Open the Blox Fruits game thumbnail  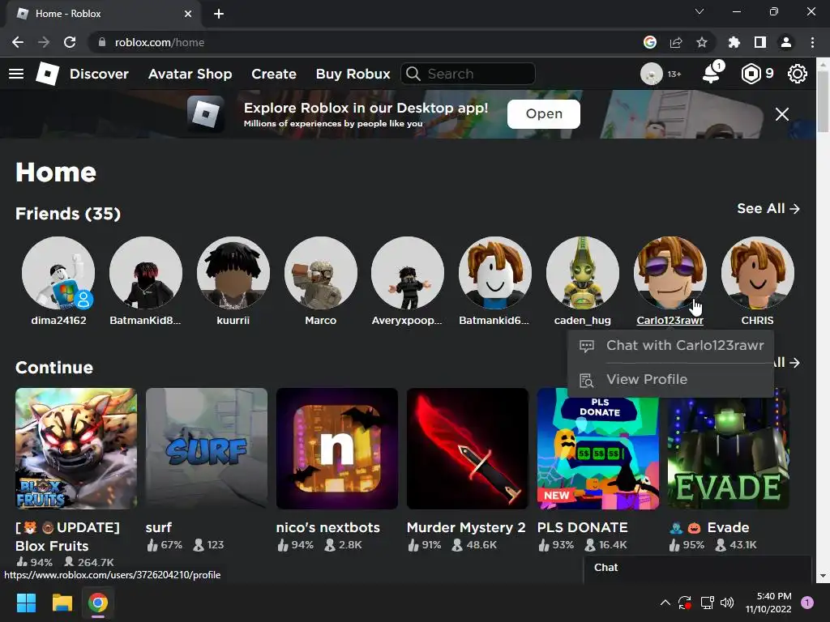click(76, 449)
